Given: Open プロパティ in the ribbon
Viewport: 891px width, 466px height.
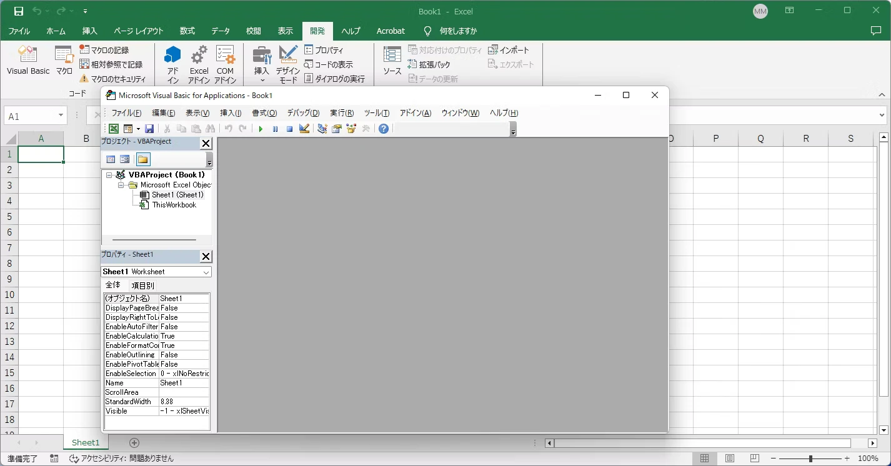Looking at the screenshot, I should tap(324, 50).
